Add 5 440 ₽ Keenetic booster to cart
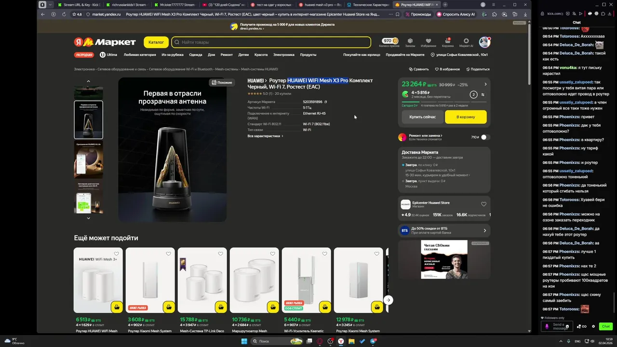This screenshot has height=347, width=617. pyautogui.click(x=324, y=307)
